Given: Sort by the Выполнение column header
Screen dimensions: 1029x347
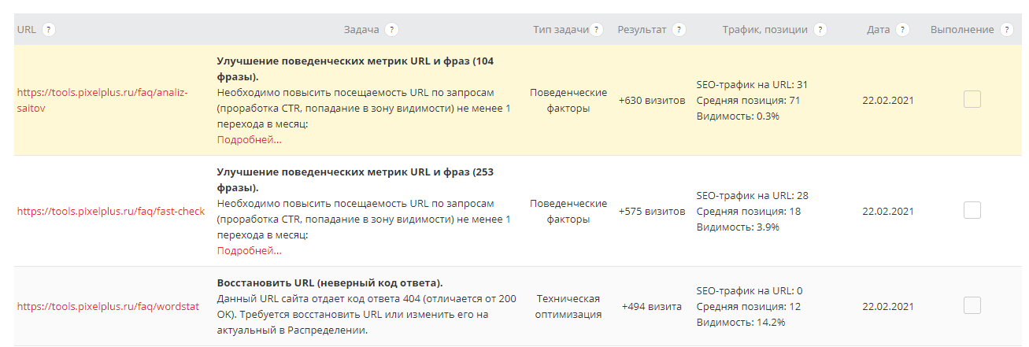Looking at the screenshot, I should tap(962, 29).
